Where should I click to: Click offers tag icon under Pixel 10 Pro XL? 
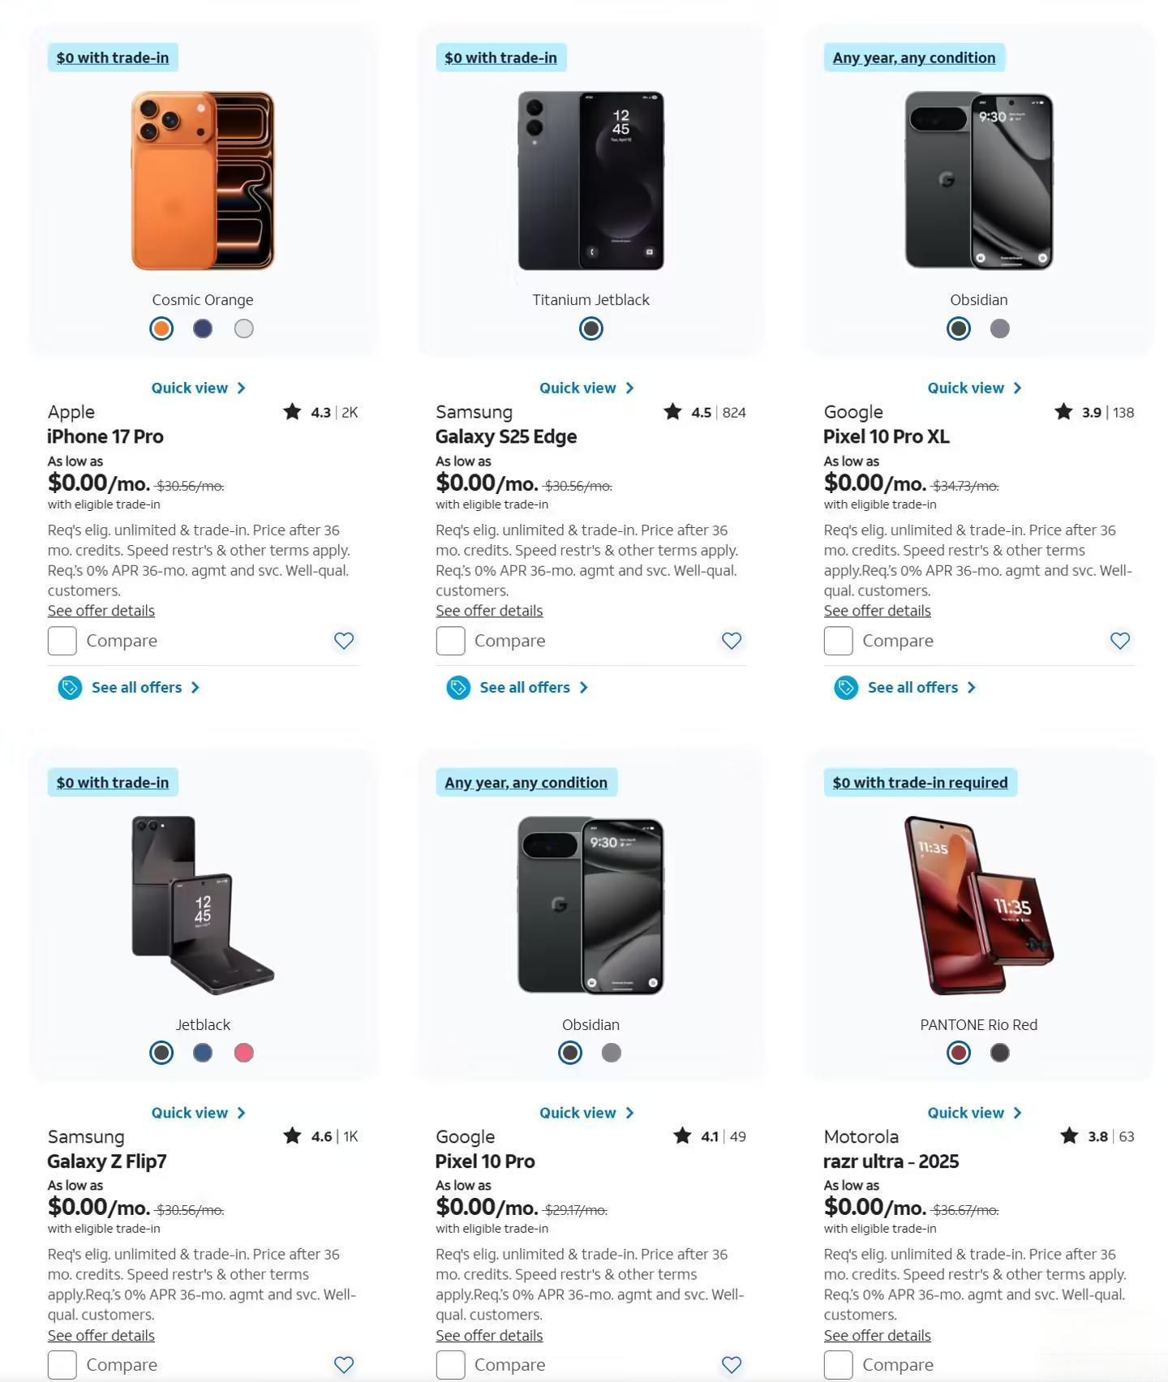(x=846, y=688)
